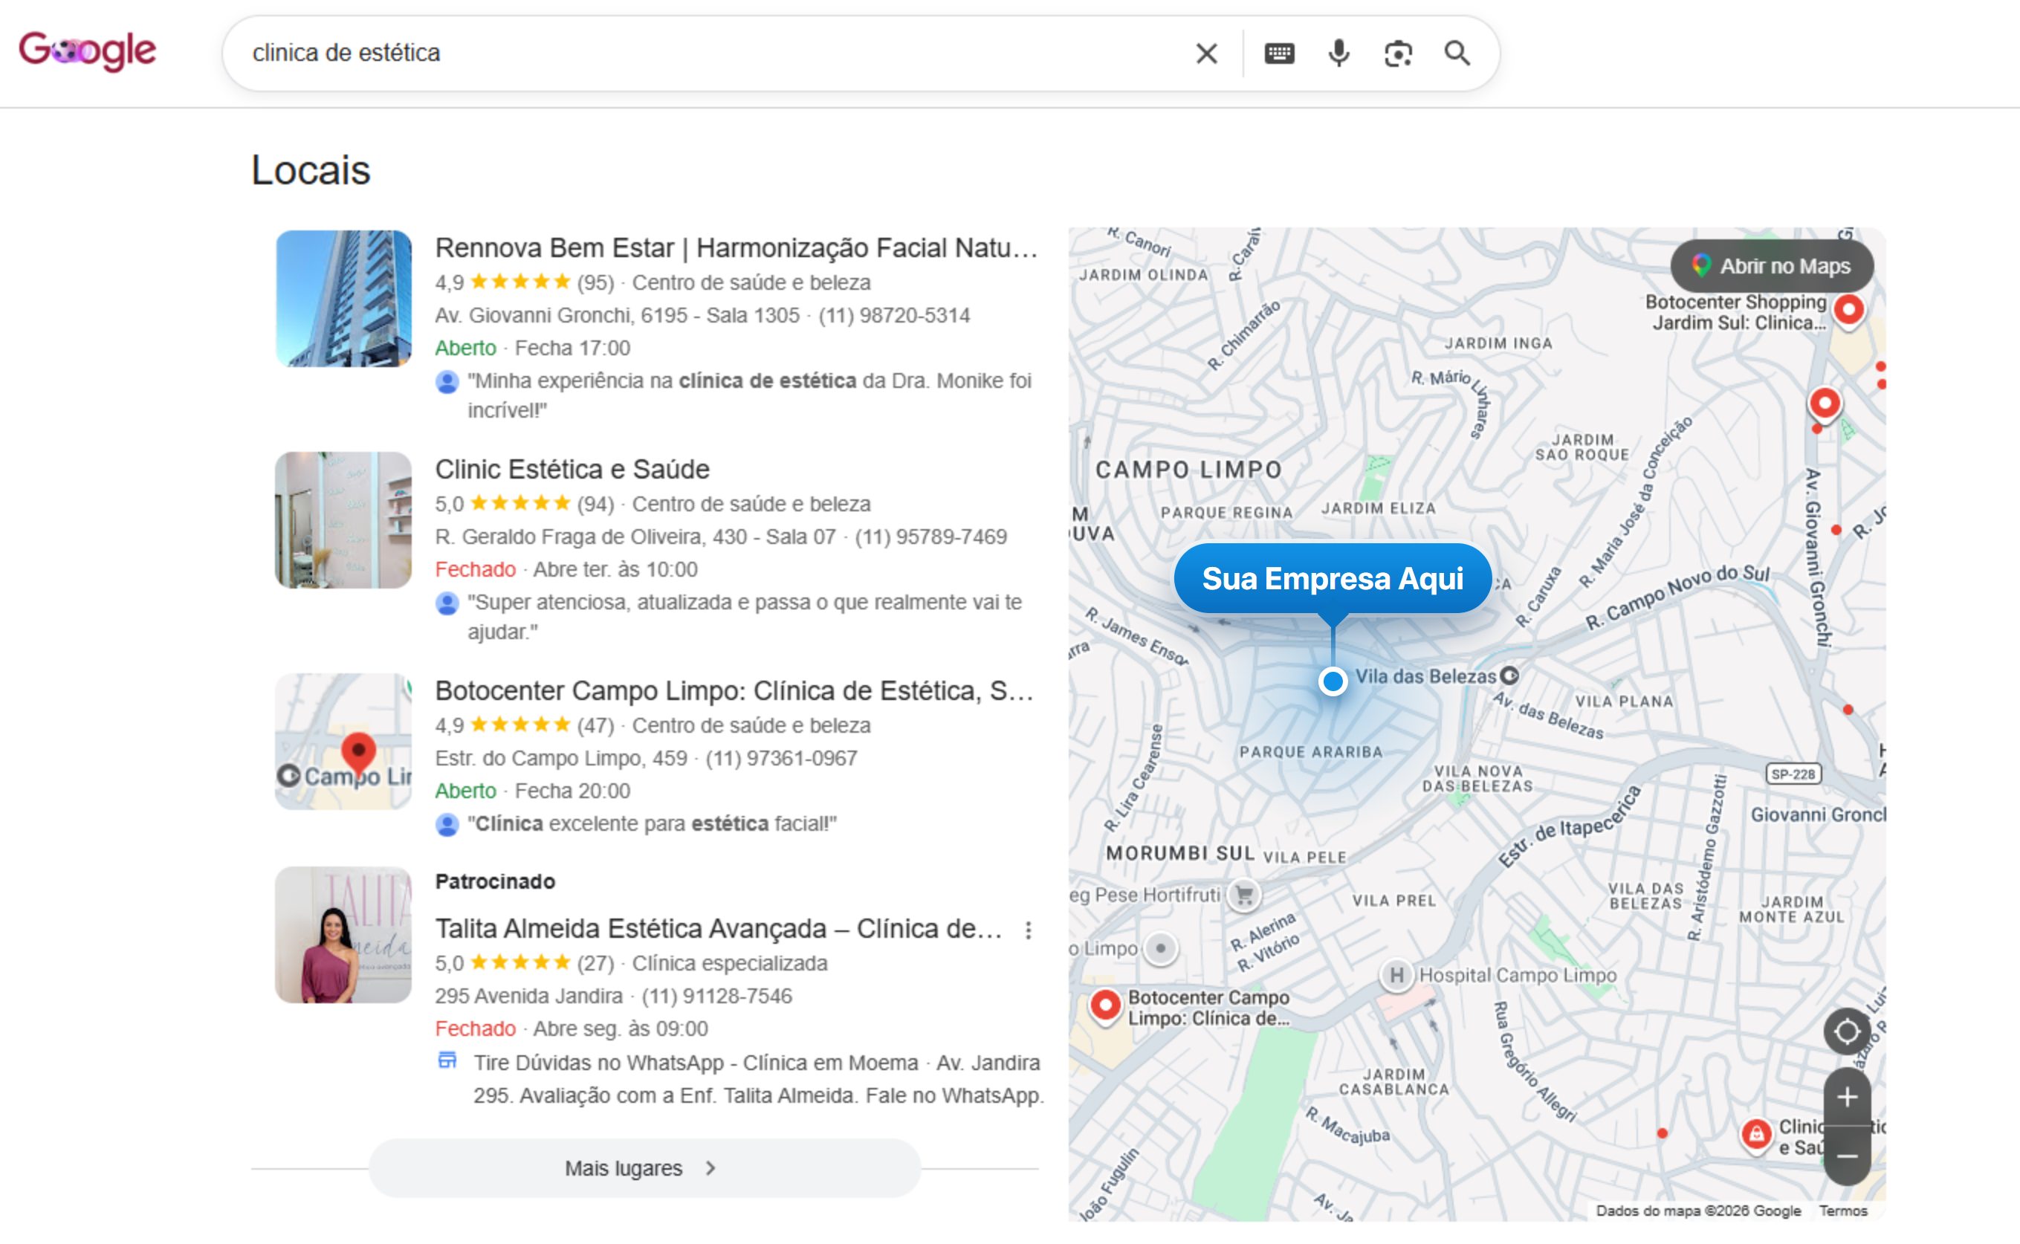This screenshot has height=1244, width=2020.
Task: Click the SP-228 highway shield on the map
Action: point(1793,774)
